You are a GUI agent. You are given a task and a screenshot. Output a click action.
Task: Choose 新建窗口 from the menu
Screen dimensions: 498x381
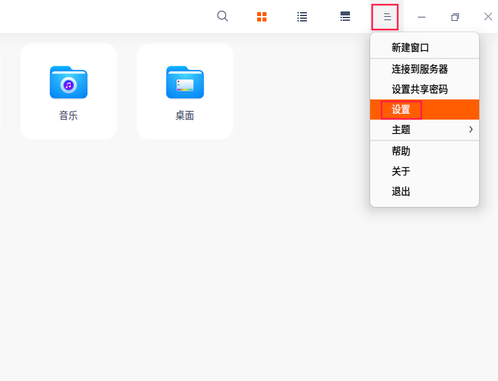tap(410, 48)
